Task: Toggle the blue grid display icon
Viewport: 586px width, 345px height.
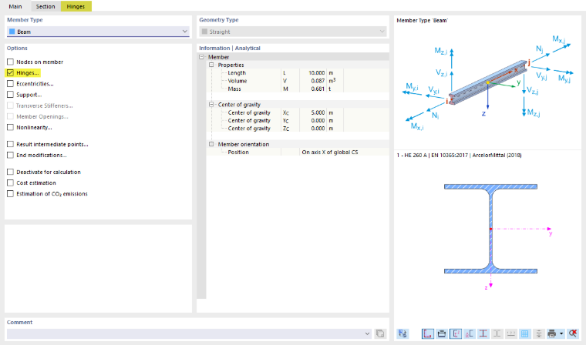Action: [x=525, y=333]
